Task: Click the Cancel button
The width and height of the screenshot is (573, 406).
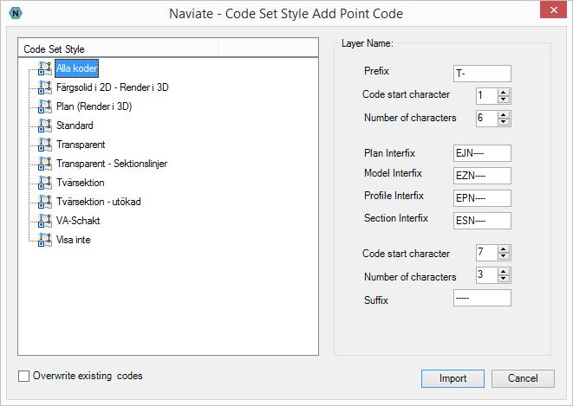Action: [523, 378]
